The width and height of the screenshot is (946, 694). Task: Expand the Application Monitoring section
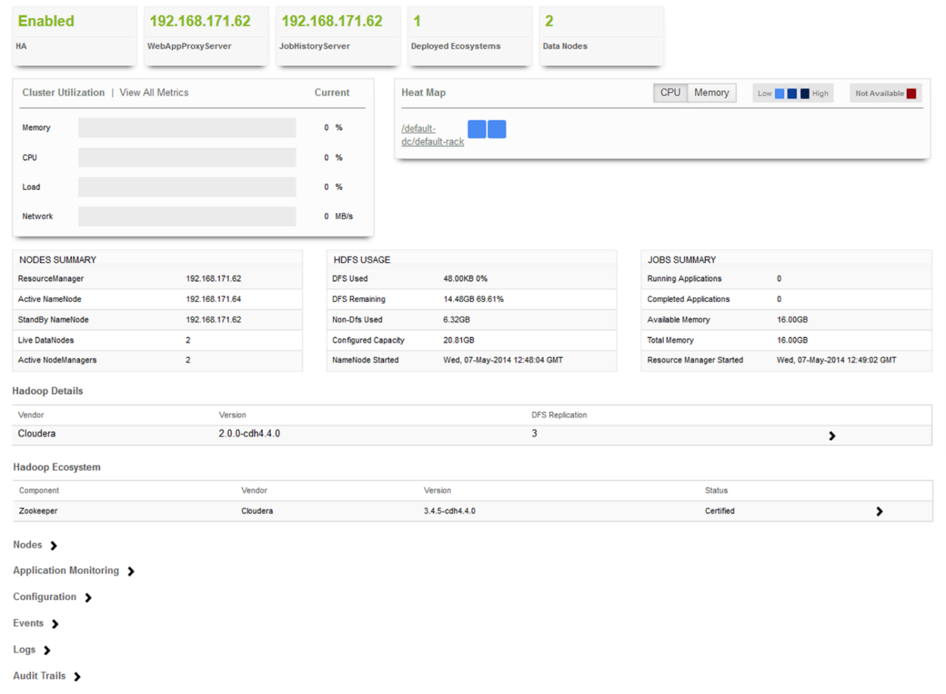click(73, 571)
